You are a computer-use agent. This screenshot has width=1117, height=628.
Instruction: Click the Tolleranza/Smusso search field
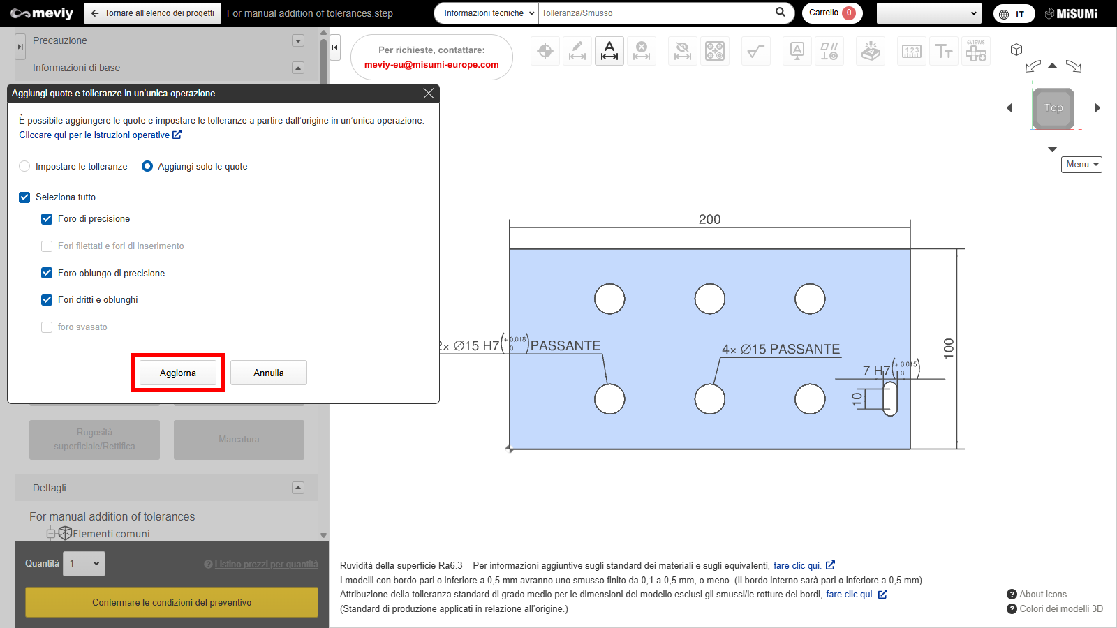(x=656, y=13)
